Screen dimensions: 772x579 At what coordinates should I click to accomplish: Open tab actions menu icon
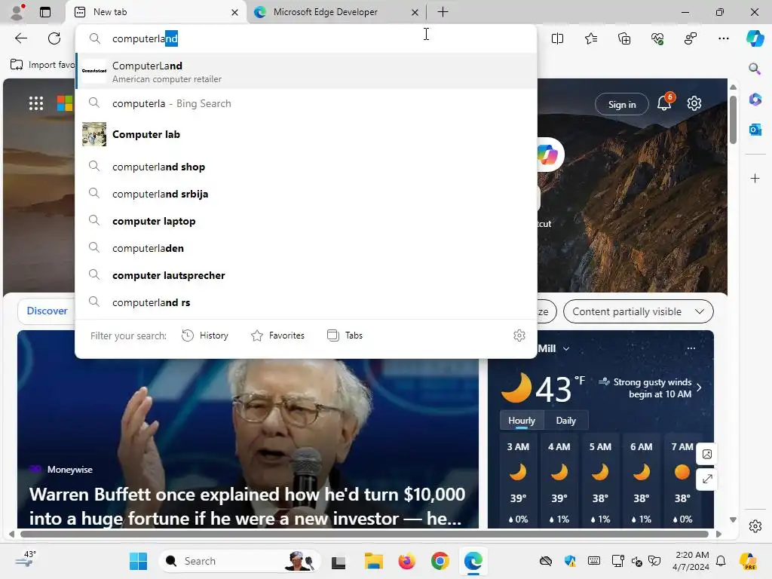tap(44, 12)
